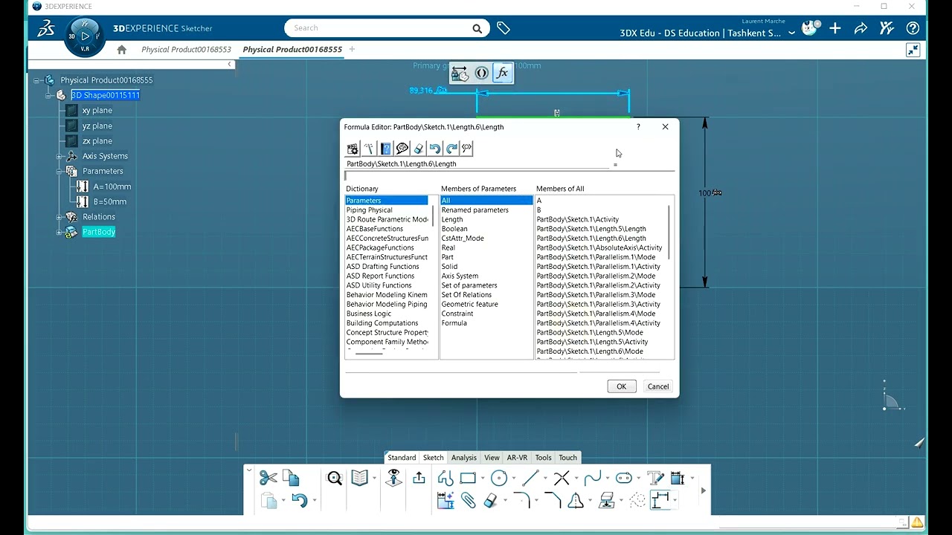Select the Corner fillet tool
The height and width of the screenshot is (535, 952).
tap(521, 501)
